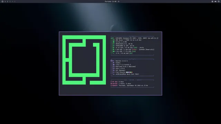221x124 pixels.
Task: Click the OS icon beside Omarchy version
Action: click(112, 61)
